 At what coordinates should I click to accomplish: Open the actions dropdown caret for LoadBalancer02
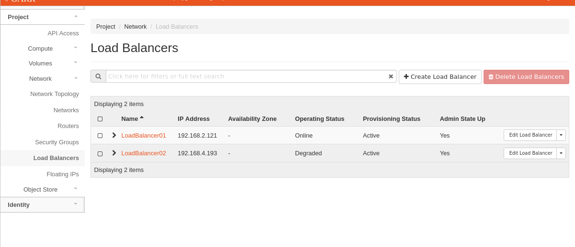coord(561,153)
